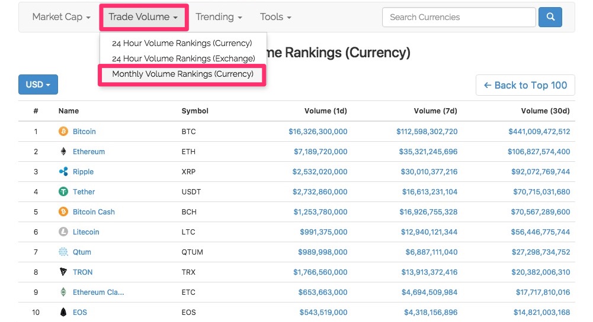
Task: Open the Litecoin link
Action: coord(86,232)
